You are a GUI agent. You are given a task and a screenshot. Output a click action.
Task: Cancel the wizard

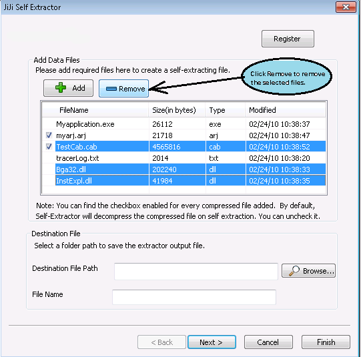pyautogui.click(x=268, y=342)
